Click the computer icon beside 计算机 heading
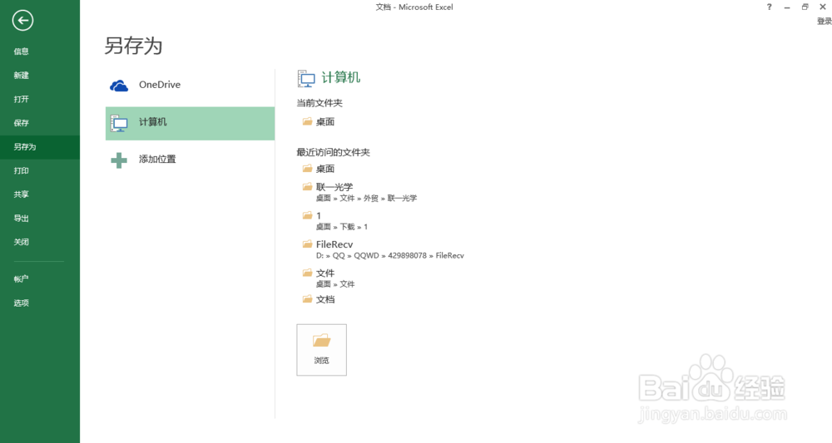Viewport: 832px width, 443px height. tap(306, 78)
